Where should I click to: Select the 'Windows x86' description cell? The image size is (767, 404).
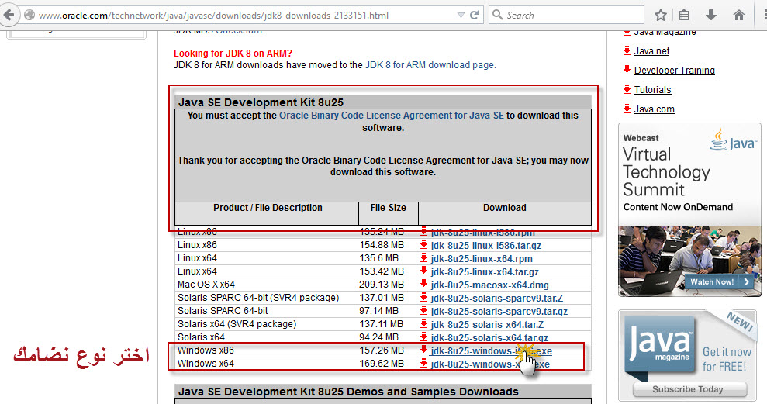click(x=206, y=350)
